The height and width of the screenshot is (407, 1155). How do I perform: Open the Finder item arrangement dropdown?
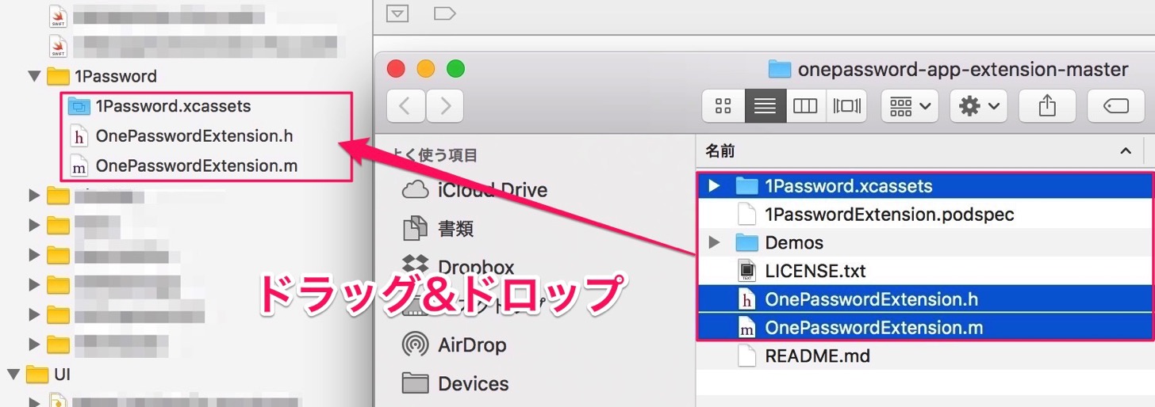[x=910, y=105]
